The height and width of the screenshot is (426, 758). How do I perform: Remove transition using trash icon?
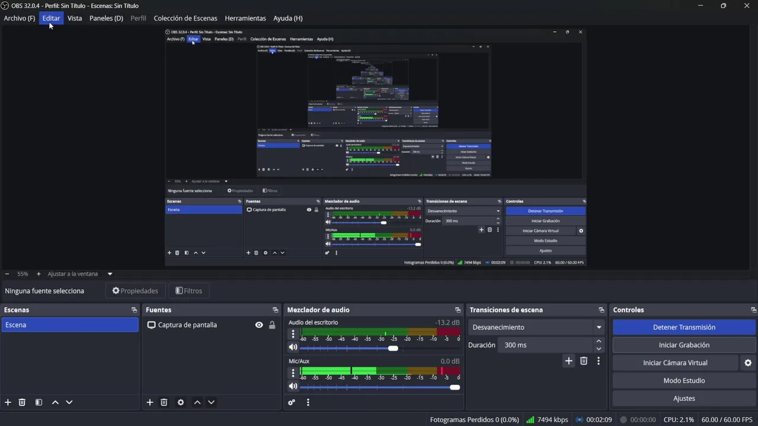coord(584,361)
